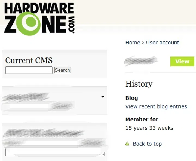
Task: Click the white field in first blurred block
Action: coord(29,106)
